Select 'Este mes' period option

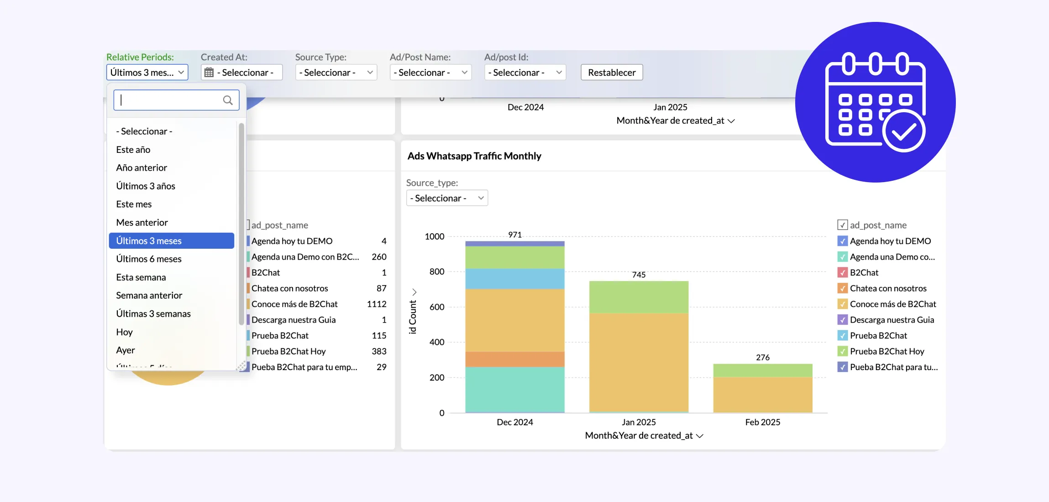172,204
